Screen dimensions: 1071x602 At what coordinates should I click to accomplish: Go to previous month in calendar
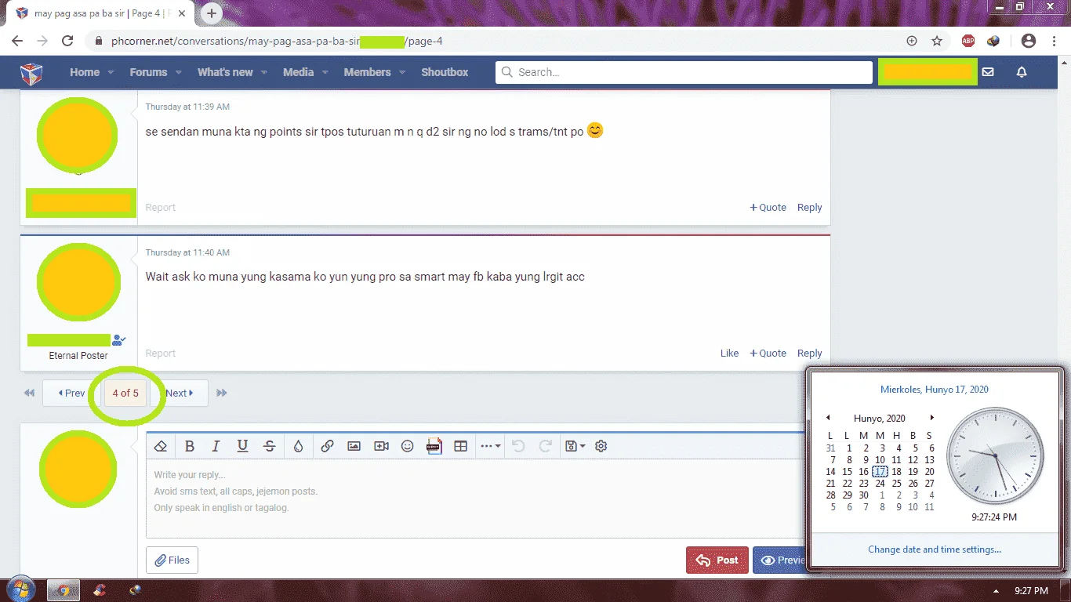(829, 418)
